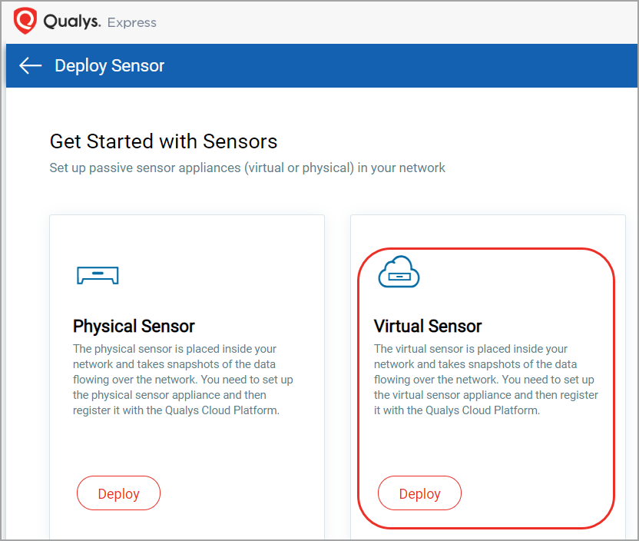Screen dimensions: 639x541
Task: Click the Physical Sensor heading
Action: click(x=134, y=326)
